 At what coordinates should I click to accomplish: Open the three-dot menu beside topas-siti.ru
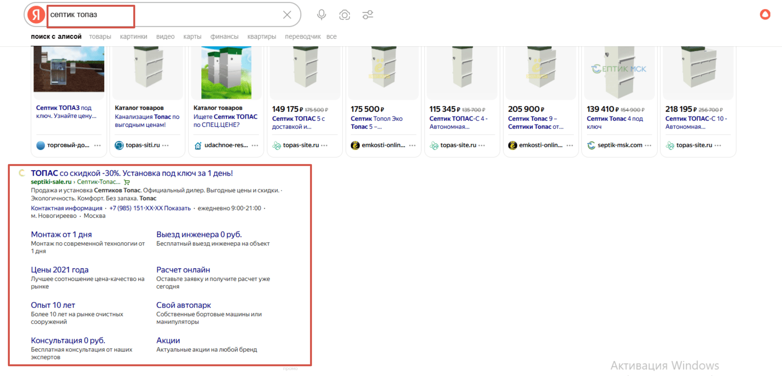coord(165,145)
